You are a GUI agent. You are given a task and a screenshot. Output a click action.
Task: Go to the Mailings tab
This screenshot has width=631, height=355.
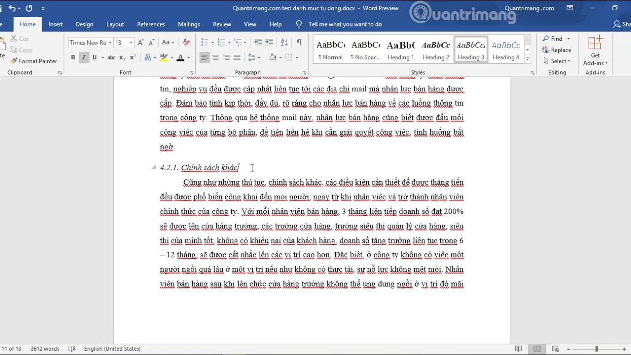click(189, 24)
